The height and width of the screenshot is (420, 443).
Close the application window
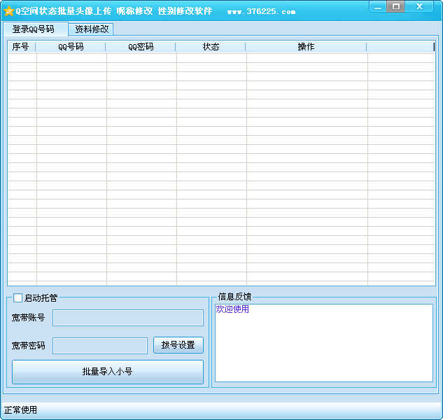point(420,7)
